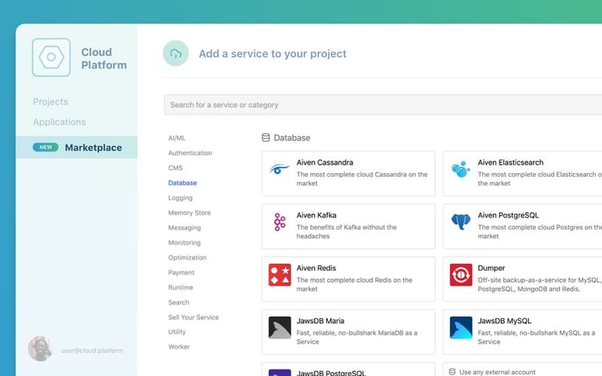Open the JawsDB PostgreSQL title

331,373
